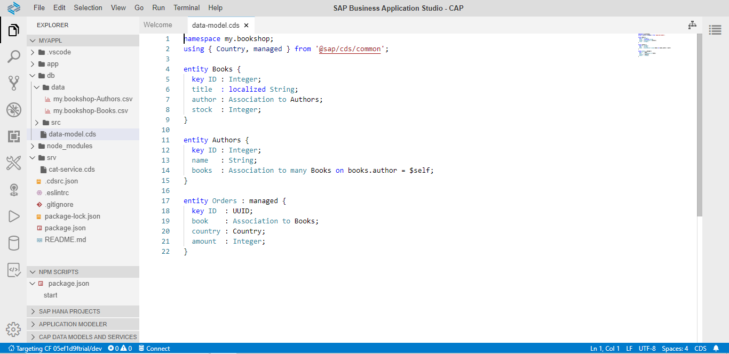Open the Extensions view icon
This screenshot has width=729, height=354.
(13, 136)
